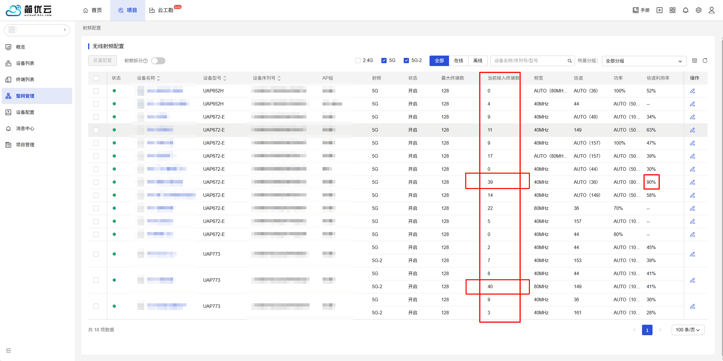Collapse the left sidebar menu icon

click(9, 351)
